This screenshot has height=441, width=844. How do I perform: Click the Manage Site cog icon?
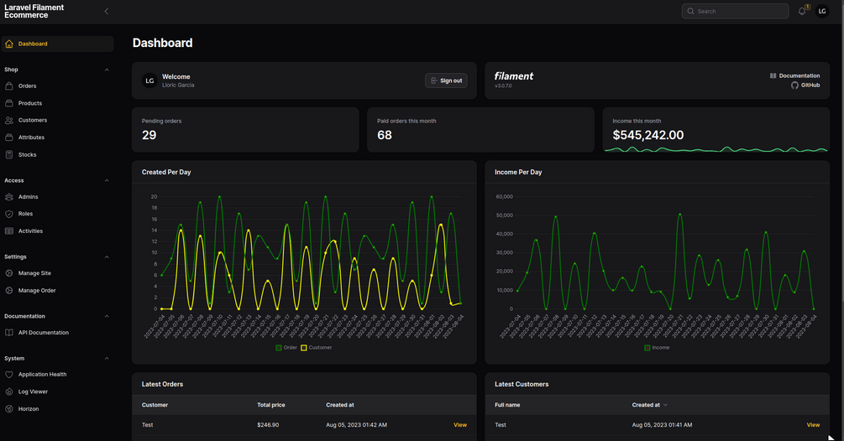[9, 273]
